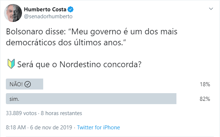Click the 82% poll result
Viewport: 220px width, 137px height.
click(x=205, y=99)
